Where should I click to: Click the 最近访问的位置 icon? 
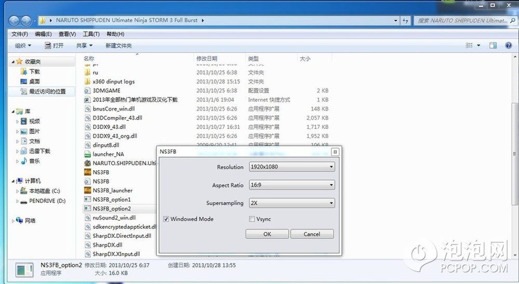point(24,91)
